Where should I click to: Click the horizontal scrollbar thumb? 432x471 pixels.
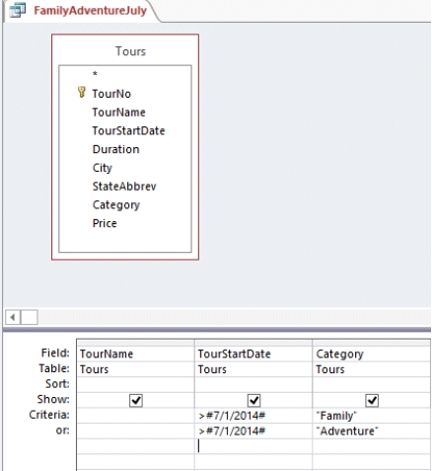[x=30, y=317]
